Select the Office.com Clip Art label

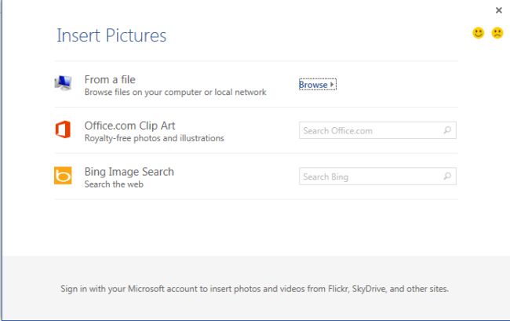click(129, 126)
